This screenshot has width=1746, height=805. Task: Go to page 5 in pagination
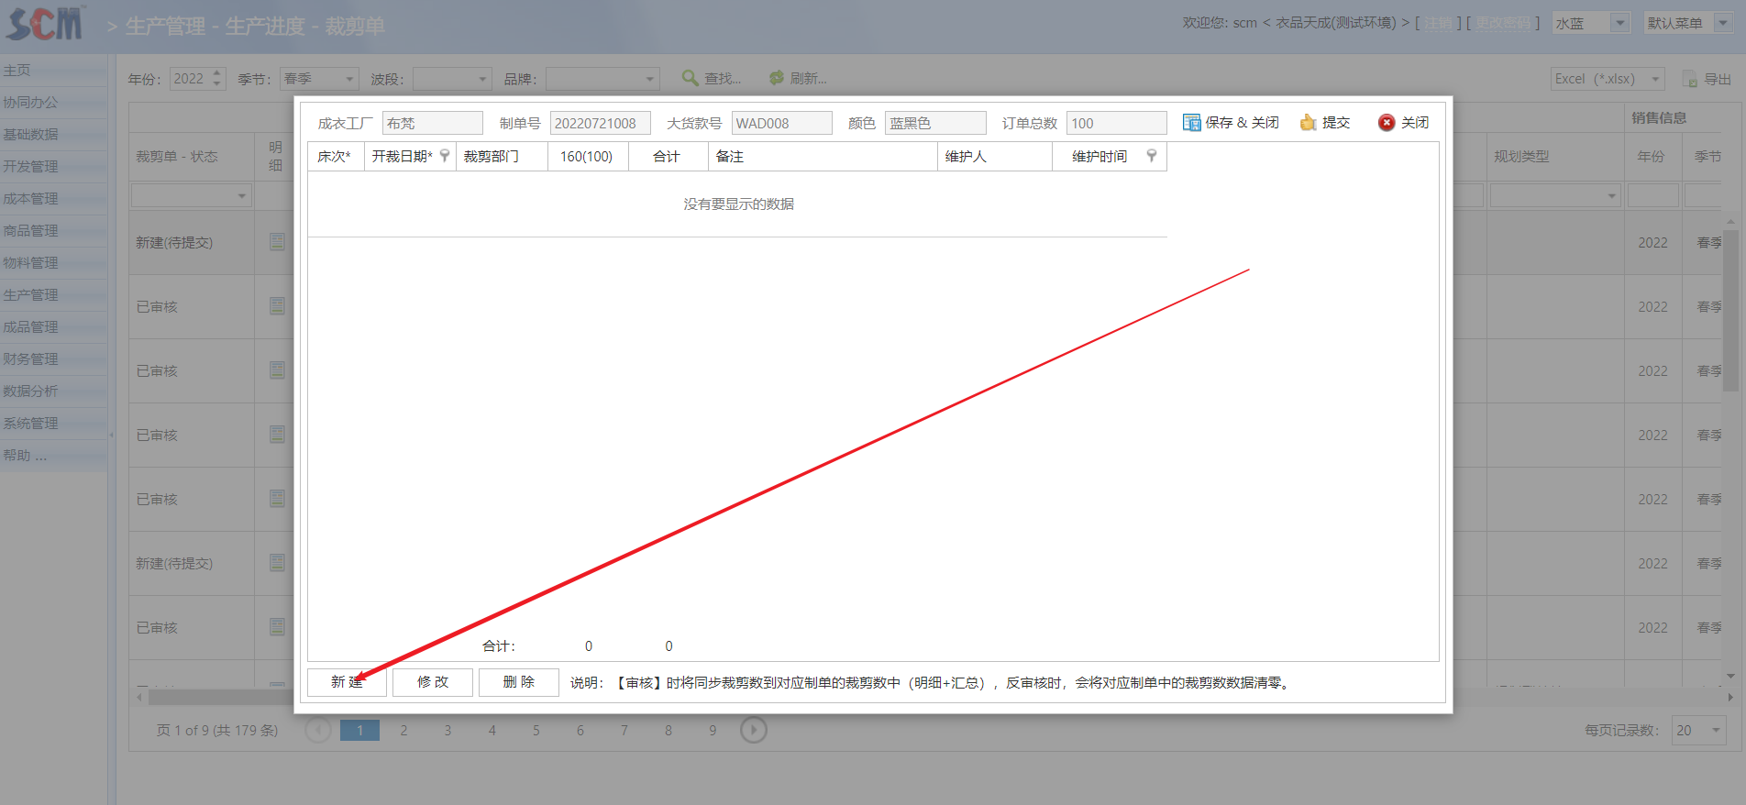[536, 731]
